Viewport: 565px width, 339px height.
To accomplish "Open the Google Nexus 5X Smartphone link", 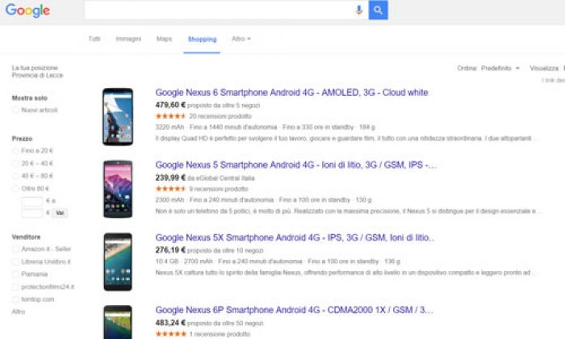I will 295,238.
